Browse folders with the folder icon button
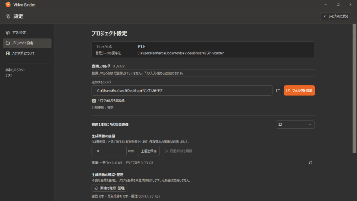 tap(278, 91)
